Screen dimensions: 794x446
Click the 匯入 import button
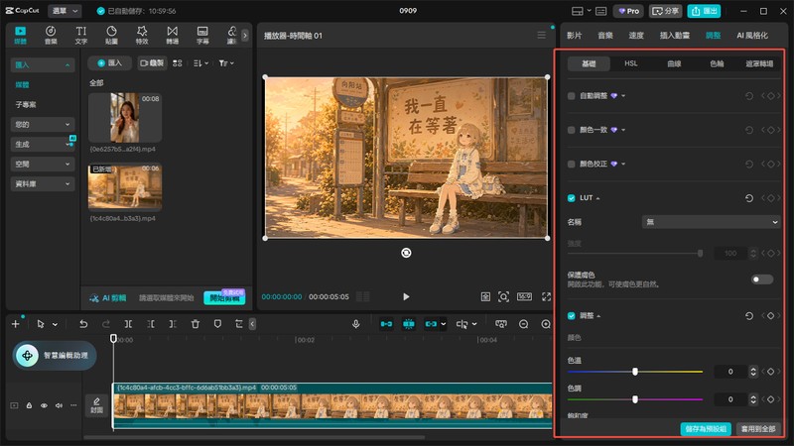pyautogui.click(x=109, y=63)
